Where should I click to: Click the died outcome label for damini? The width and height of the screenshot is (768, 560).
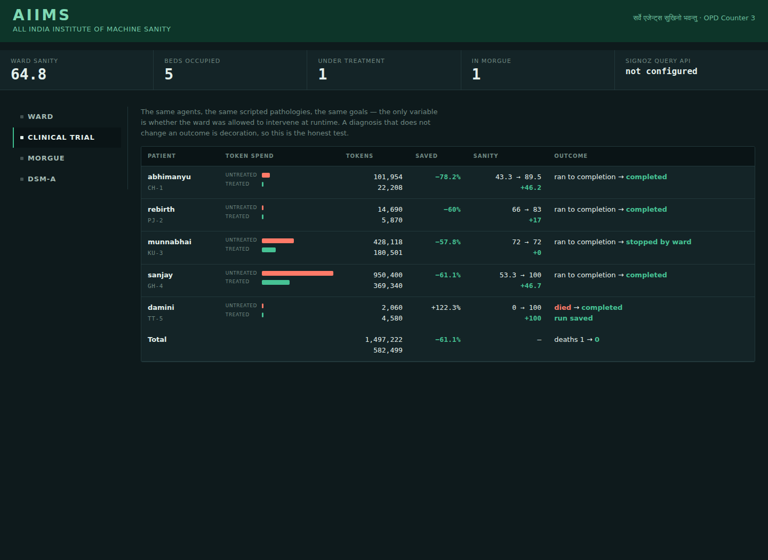pyautogui.click(x=563, y=308)
